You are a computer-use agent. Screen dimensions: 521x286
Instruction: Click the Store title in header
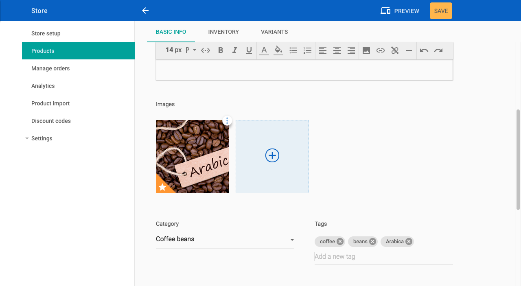point(39,11)
